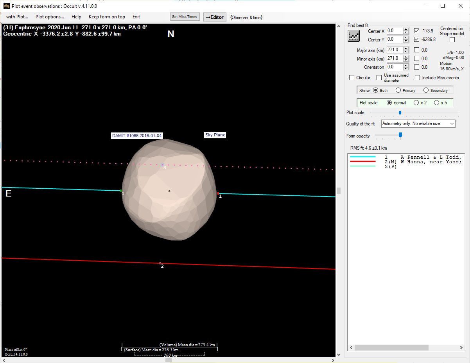The width and height of the screenshot is (470, 363).
Task: Open the Editor button
Action: pos(215,17)
